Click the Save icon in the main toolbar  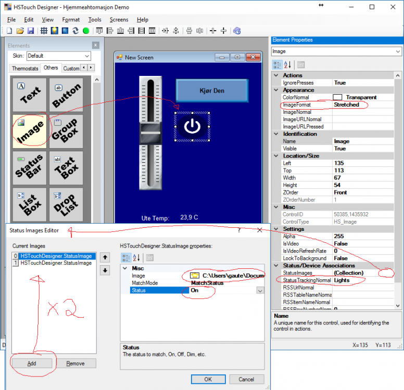(x=31, y=31)
